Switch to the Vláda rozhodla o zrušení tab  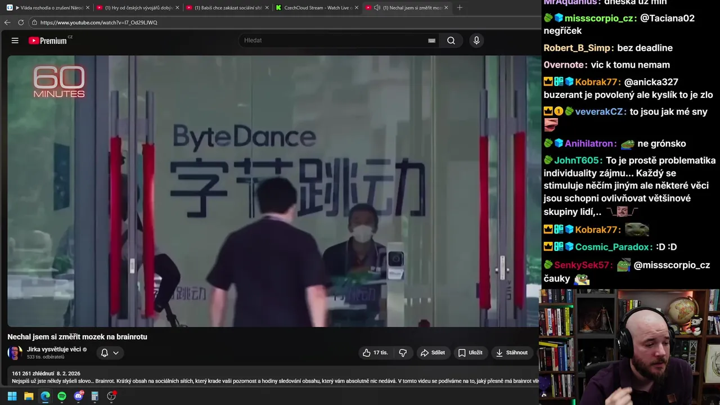tap(48, 8)
